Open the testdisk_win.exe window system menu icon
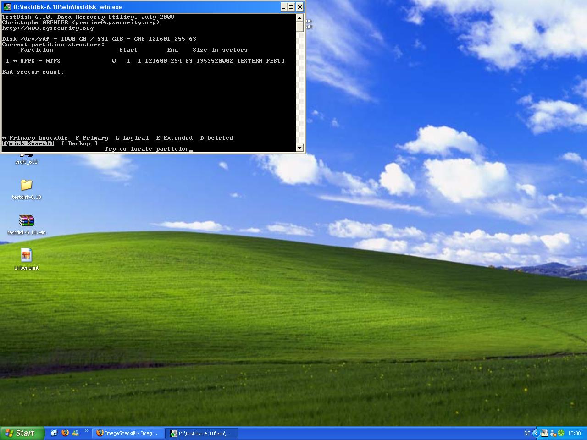 tap(7, 7)
